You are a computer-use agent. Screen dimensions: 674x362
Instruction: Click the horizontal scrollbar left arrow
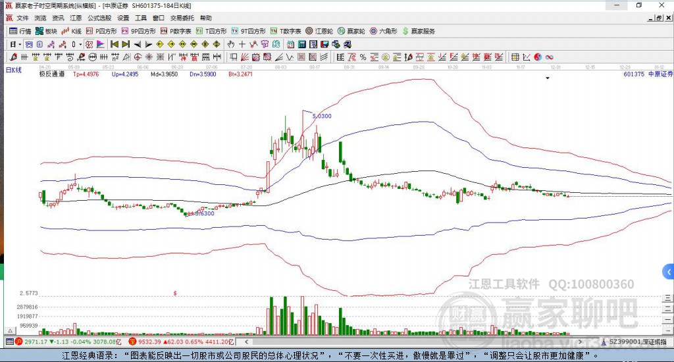pyautogui.click(x=246, y=342)
